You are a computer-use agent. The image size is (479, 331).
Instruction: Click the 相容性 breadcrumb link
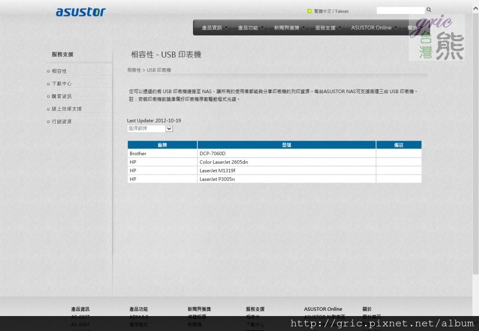tap(134, 70)
